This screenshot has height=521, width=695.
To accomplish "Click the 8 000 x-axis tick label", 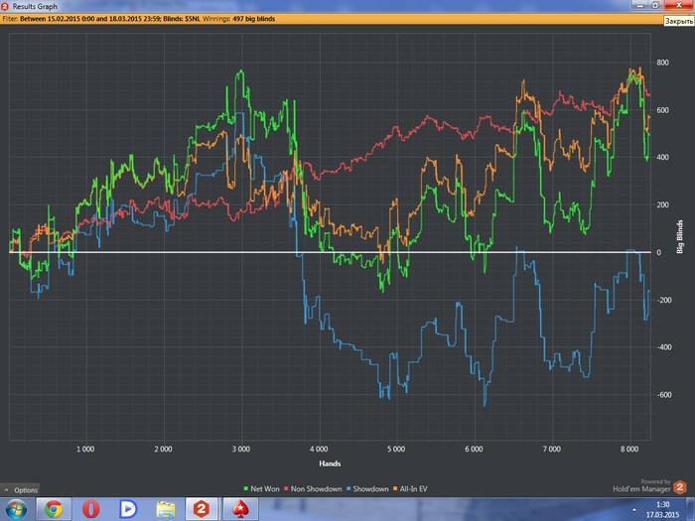I will (x=629, y=450).
